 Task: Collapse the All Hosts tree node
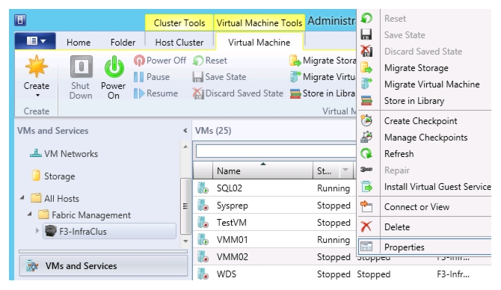[x=22, y=198]
